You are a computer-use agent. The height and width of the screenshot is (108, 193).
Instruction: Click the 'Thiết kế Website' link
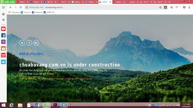28,79
